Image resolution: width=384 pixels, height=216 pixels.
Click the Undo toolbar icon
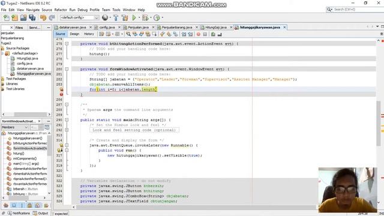[43, 17]
